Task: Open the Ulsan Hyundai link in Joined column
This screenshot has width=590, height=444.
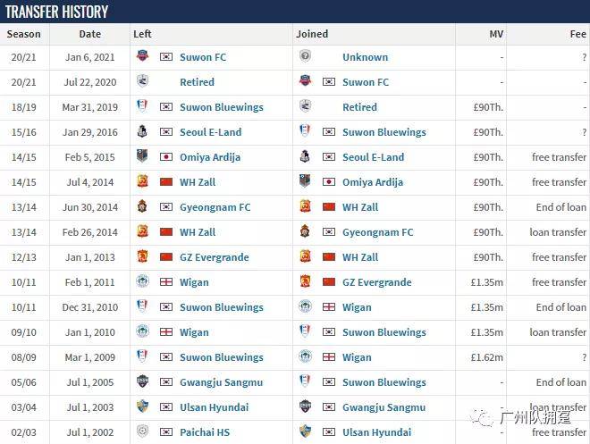Action: (376, 432)
